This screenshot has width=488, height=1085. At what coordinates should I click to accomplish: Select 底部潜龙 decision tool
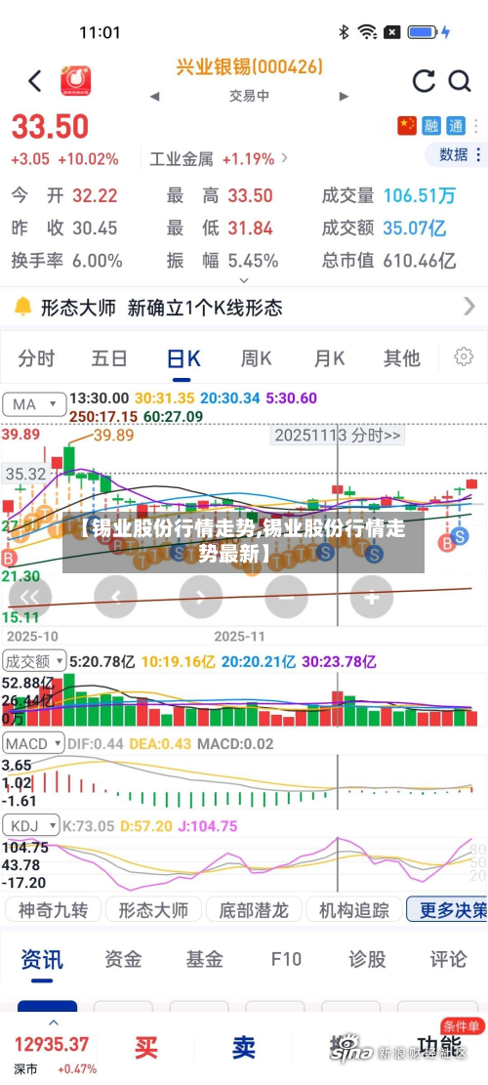(x=253, y=910)
